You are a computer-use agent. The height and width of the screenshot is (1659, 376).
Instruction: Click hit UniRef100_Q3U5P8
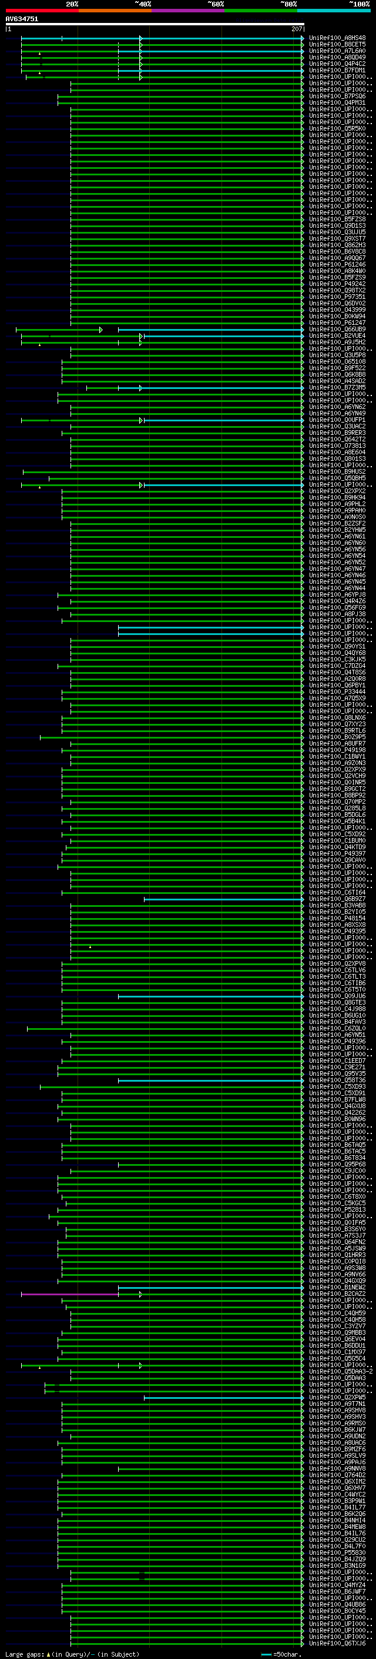337,355
